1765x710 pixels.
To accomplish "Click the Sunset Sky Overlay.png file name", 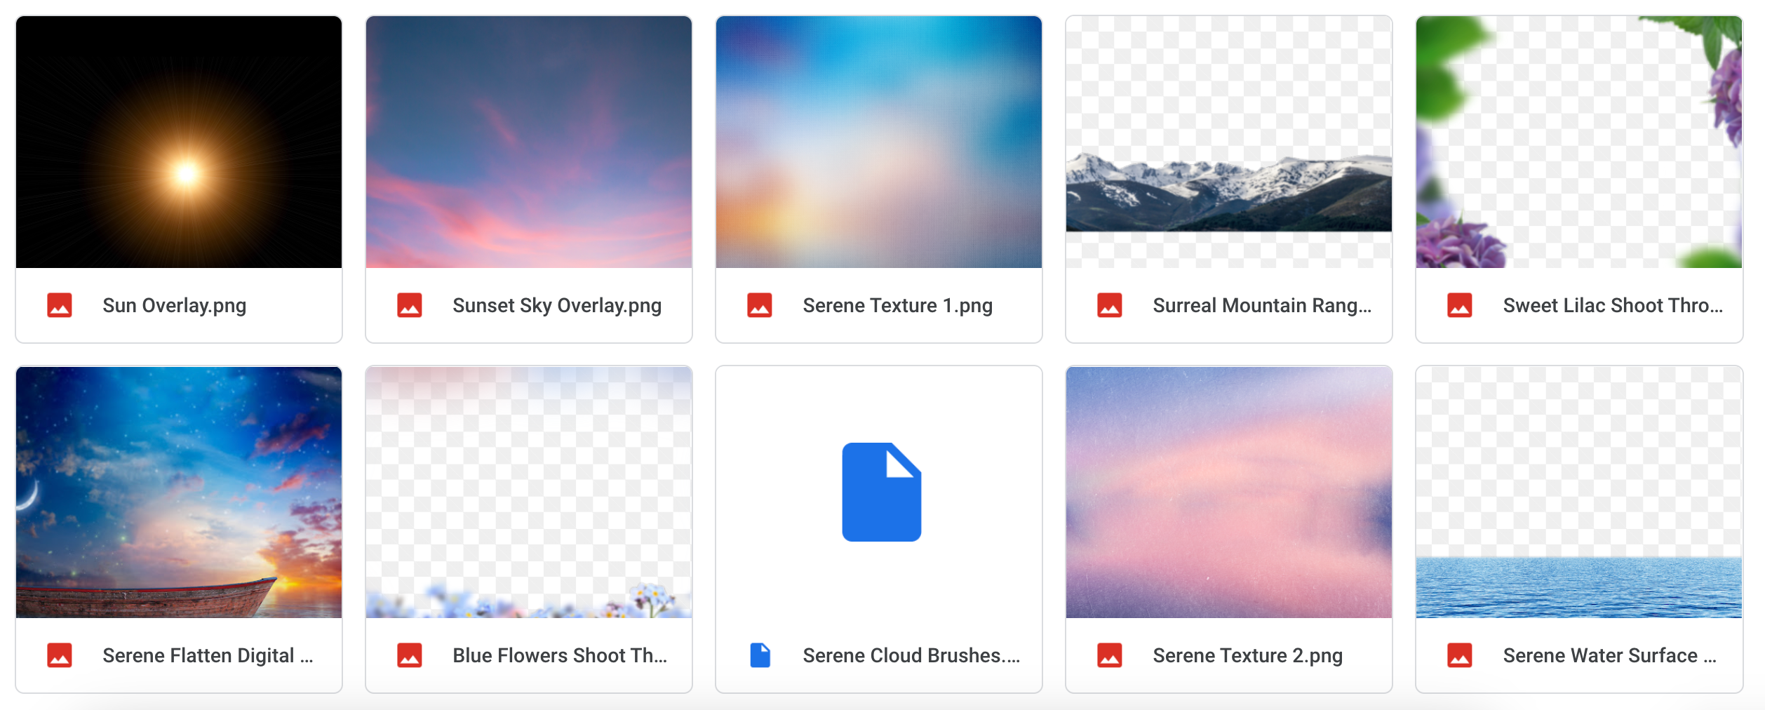I will pyautogui.click(x=557, y=305).
